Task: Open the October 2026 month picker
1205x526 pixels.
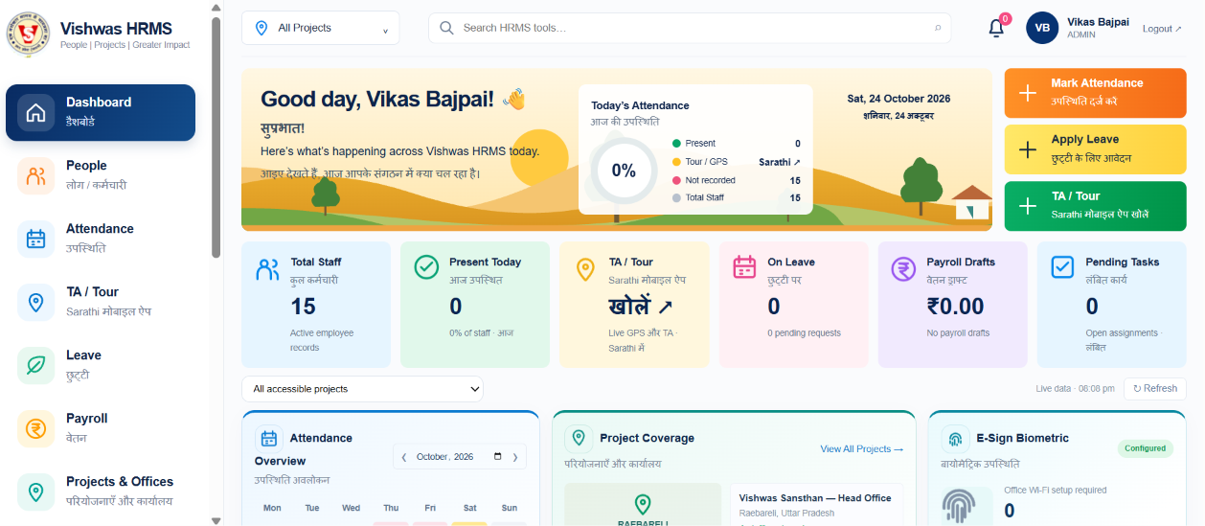Action: [460, 457]
